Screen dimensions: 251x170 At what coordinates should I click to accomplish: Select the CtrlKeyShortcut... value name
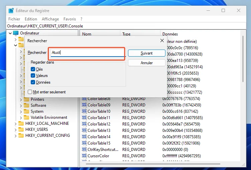click(103, 150)
